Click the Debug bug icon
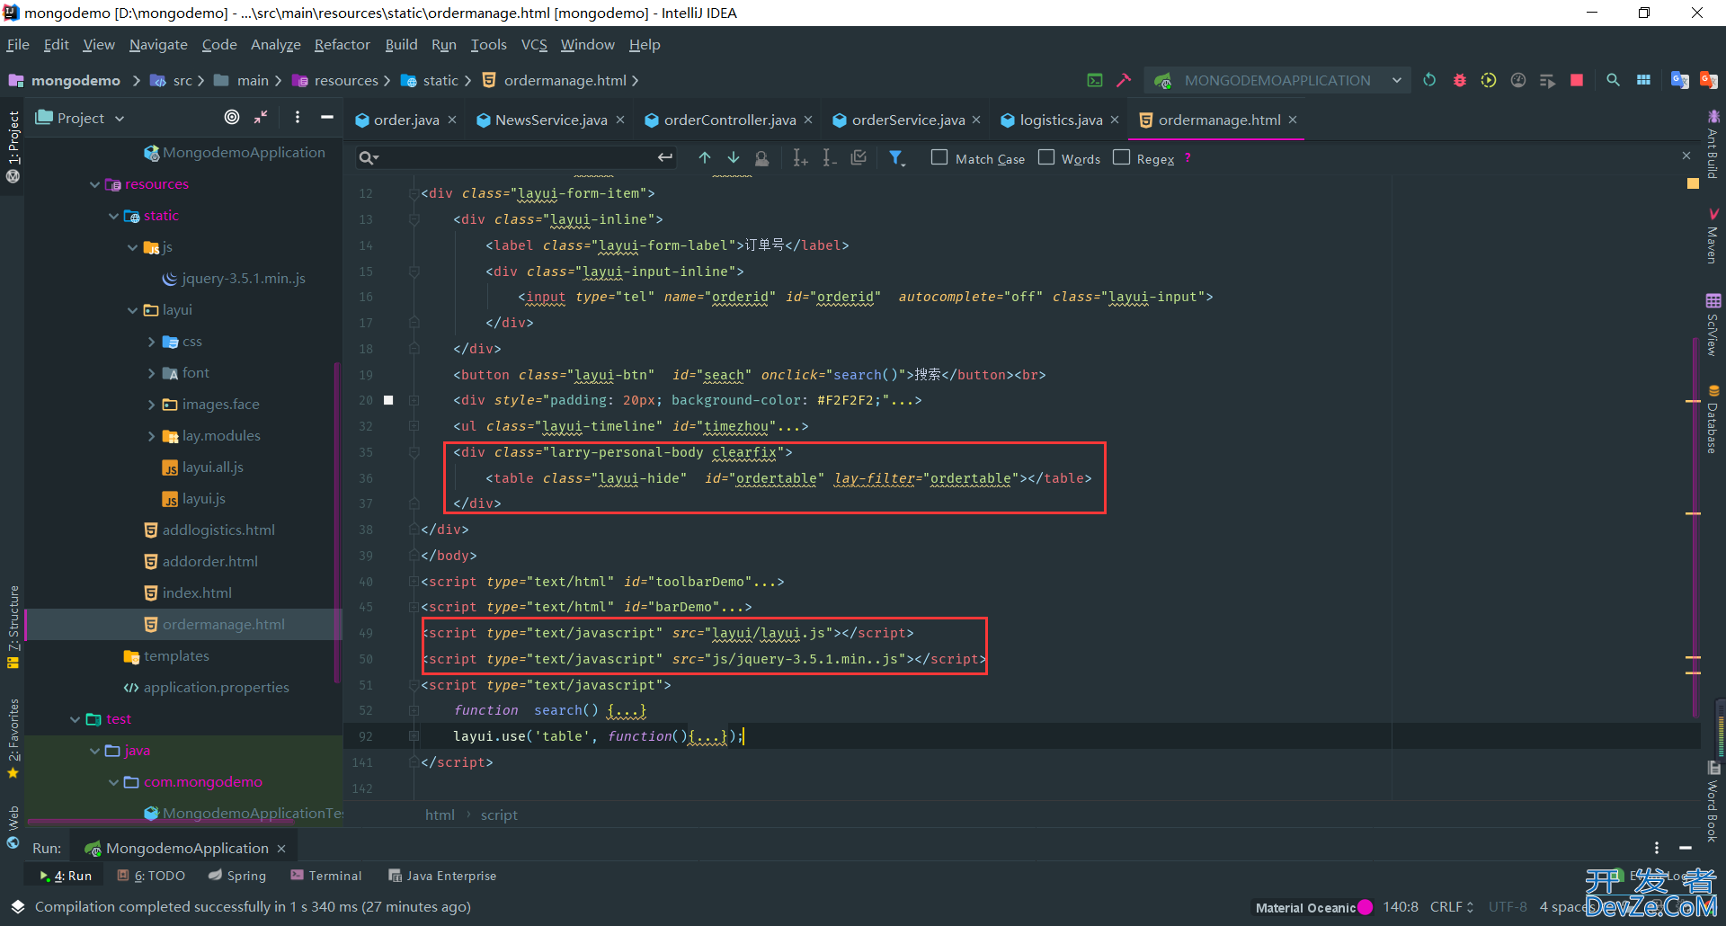The image size is (1726, 926). click(1459, 80)
